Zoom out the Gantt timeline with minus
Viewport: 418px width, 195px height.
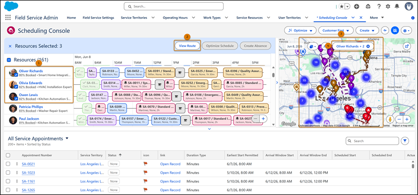(x=255, y=119)
